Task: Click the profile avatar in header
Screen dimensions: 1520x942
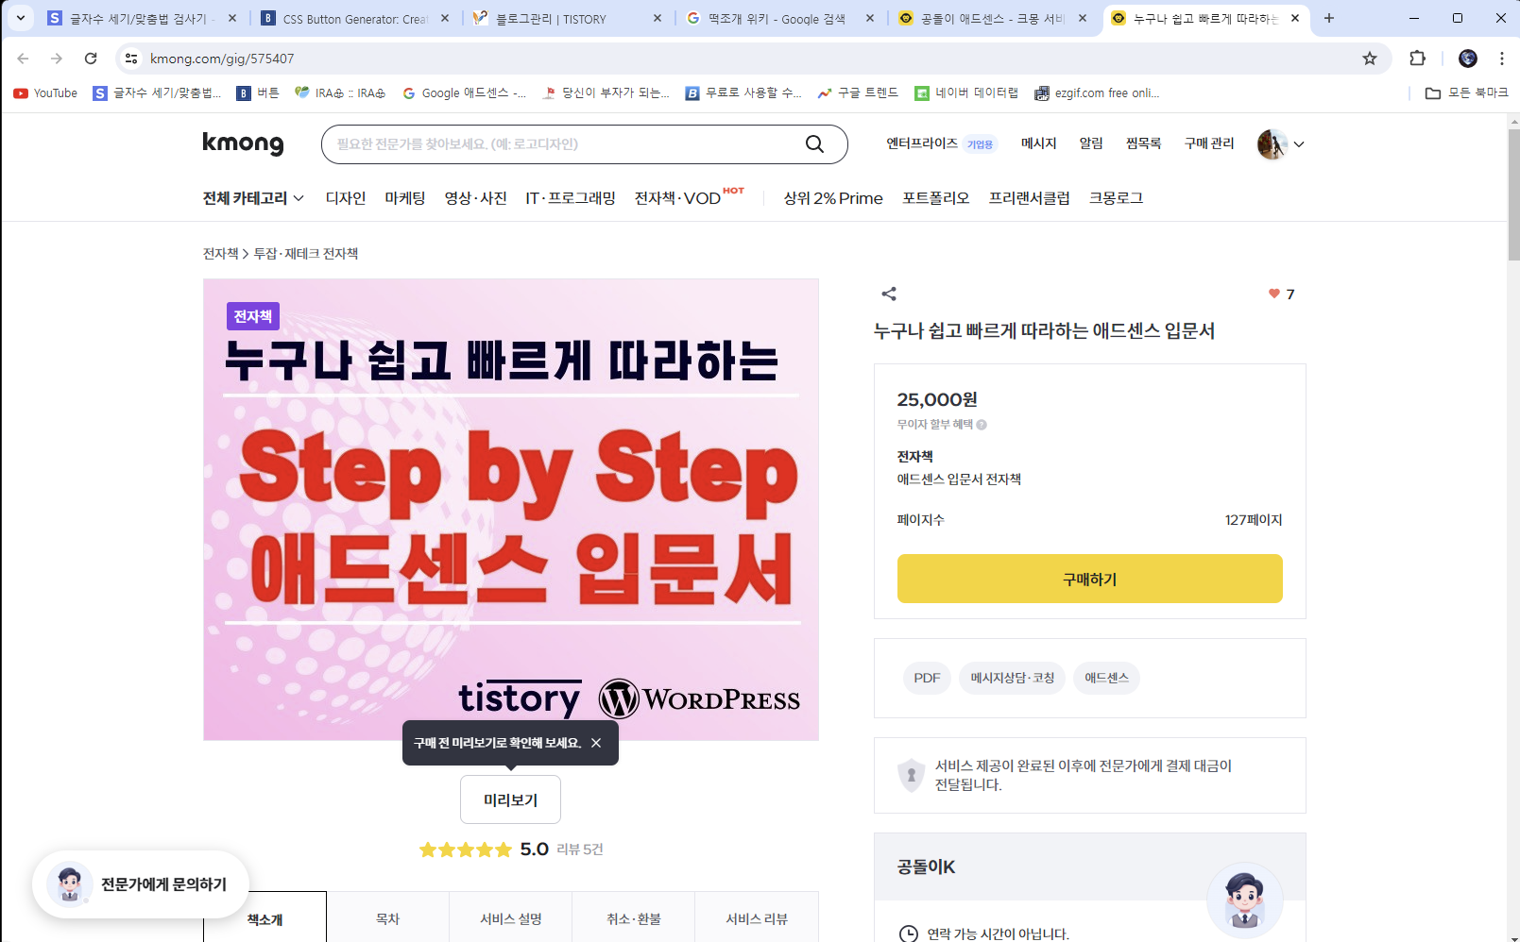Action: click(x=1272, y=144)
